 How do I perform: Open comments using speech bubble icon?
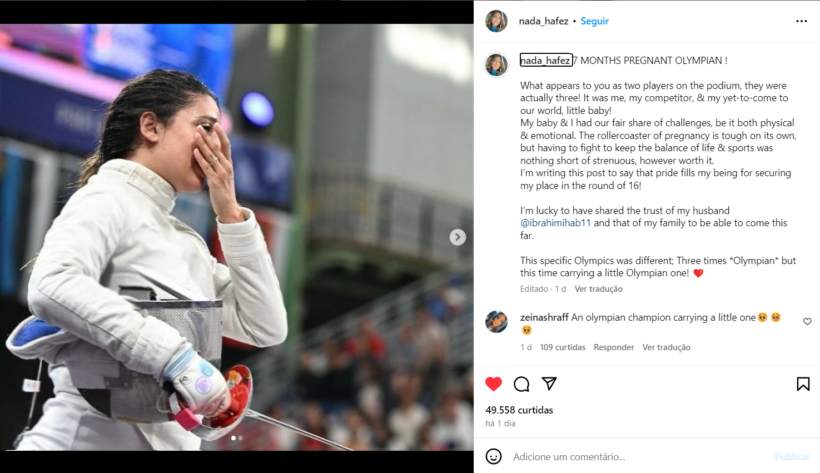point(521,384)
